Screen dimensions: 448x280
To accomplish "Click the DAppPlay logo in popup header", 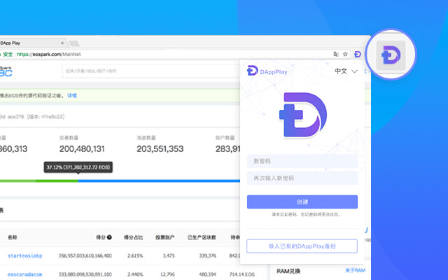I will click(x=267, y=71).
